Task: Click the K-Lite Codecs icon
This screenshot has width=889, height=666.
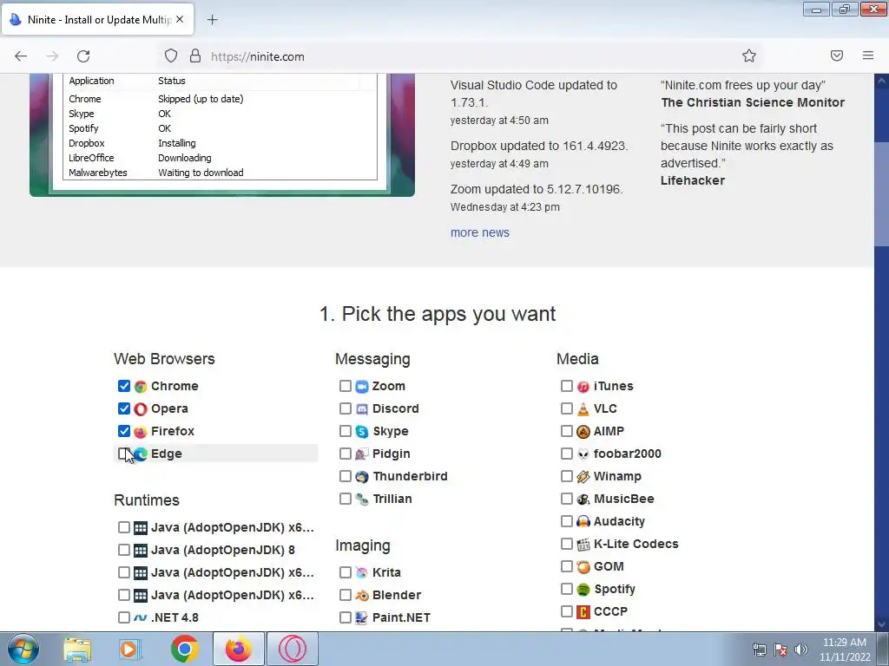Action: coord(583,545)
